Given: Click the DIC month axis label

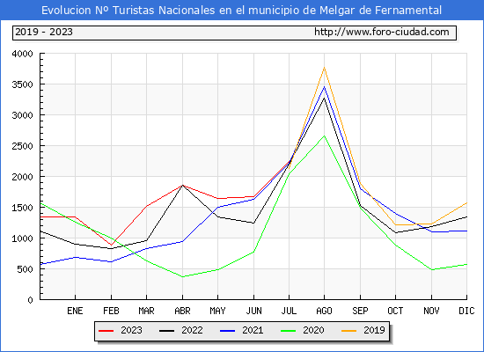Looking at the screenshot, I should click(x=466, y=311).
